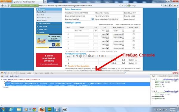179x112 pixels.
Task: Click the Edit button in Firebug HTML panel
Action: click(7, 76)
